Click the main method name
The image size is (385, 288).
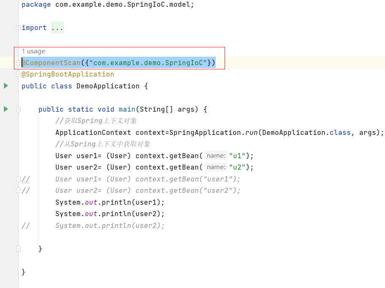pos(127,109)
